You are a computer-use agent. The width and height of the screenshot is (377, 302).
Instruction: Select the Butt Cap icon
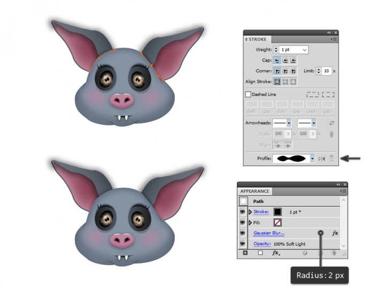tap(277, 60)
